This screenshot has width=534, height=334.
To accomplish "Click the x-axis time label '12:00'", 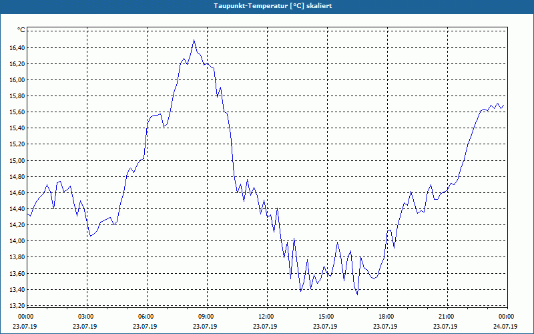I will point(265,317).
